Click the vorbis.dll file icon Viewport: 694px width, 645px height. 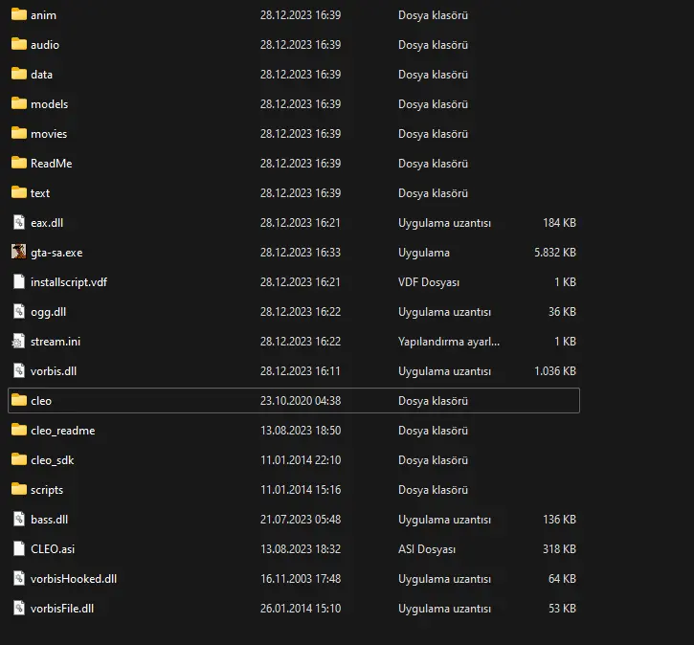coord(18,370)
